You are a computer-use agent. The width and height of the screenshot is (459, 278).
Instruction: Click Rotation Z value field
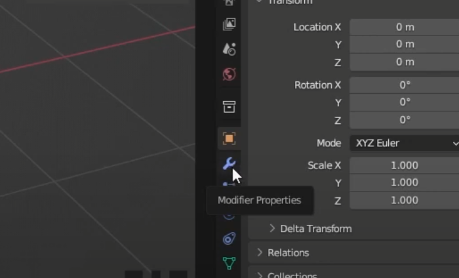point(405,120)
